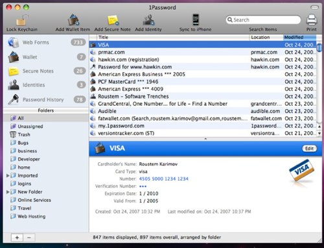Select the Bugs folder
Screen dimensions: 324x248
(46, 143)
